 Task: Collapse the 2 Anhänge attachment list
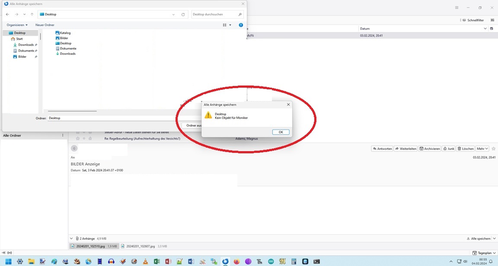click(71, 238)
